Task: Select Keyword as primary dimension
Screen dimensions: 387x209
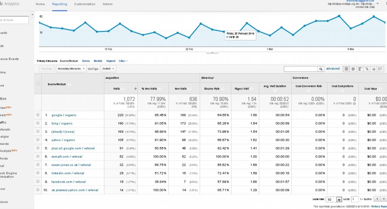Action: pyautogui.click(x=111, y=61)
